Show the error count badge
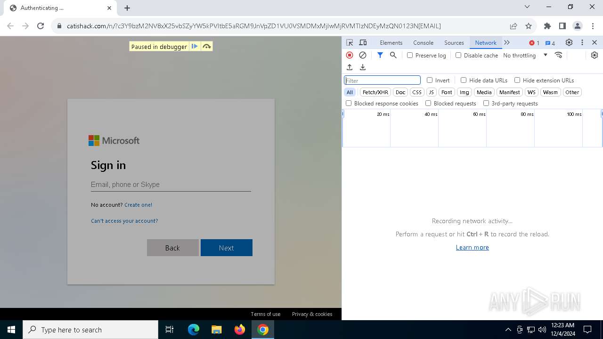The width and height of the screenshot is (603, 339). tap(534, 43)
